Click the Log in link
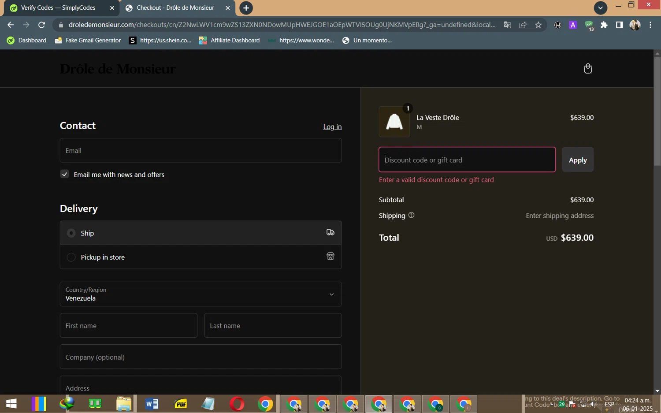 click(x=332, y=127)
